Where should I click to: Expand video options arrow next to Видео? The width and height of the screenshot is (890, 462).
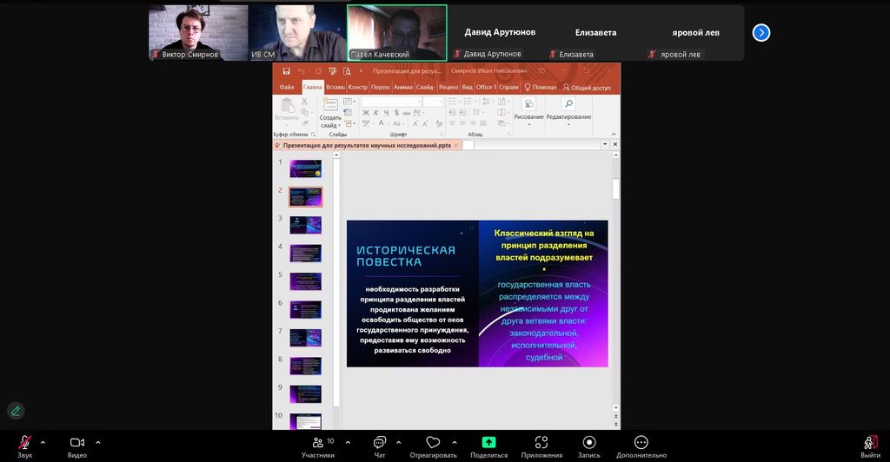point(97,441)
